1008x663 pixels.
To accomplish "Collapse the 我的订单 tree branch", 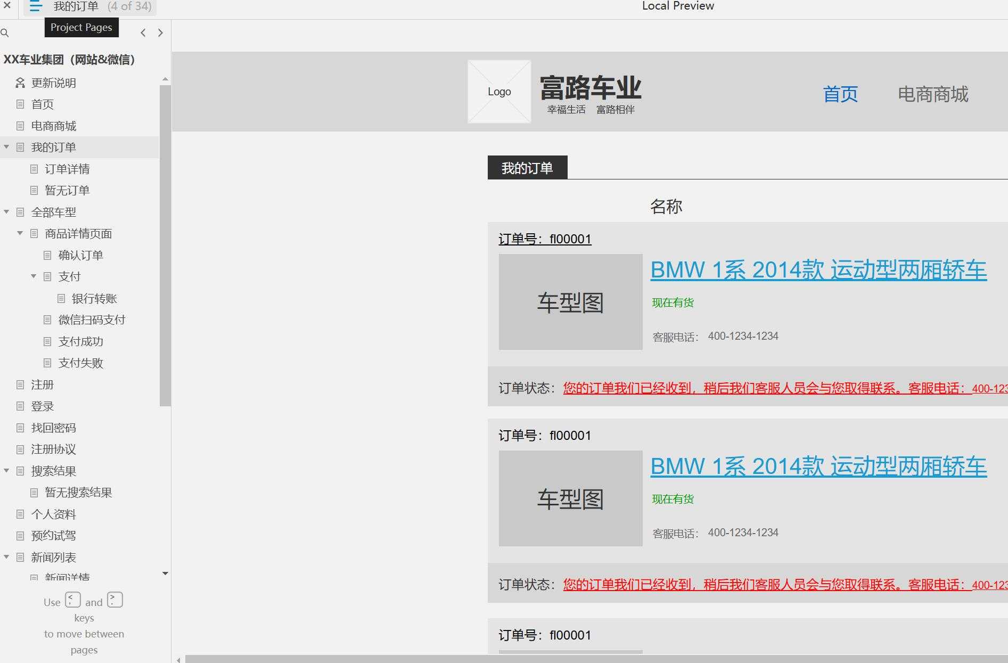I will (6, 146).
